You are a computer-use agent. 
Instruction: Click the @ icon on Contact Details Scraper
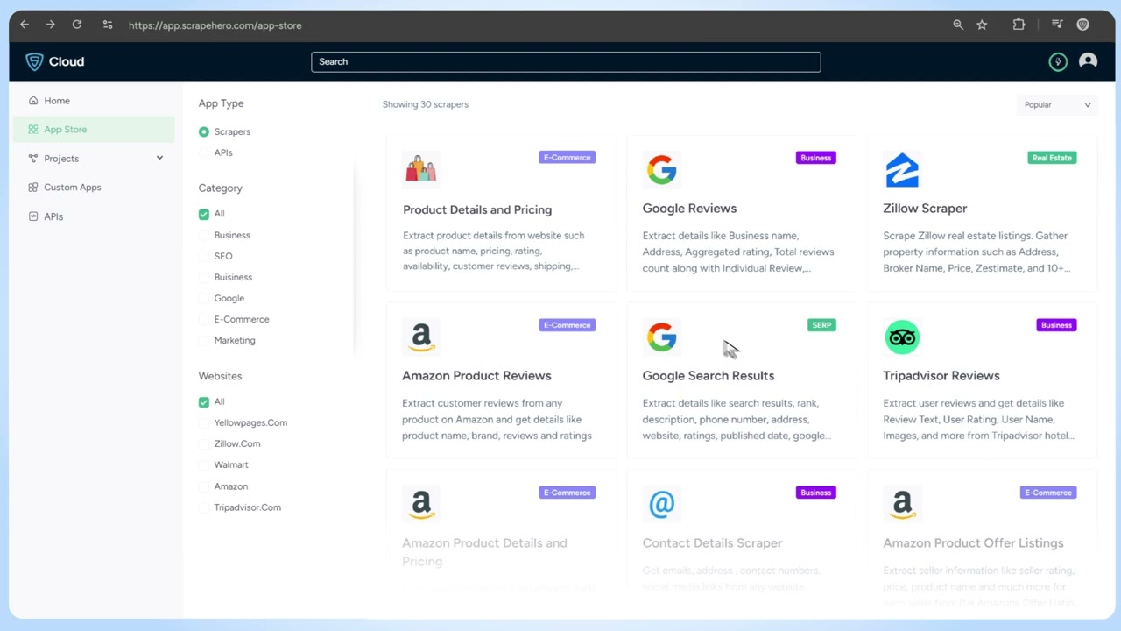click(x=661, y=505)
